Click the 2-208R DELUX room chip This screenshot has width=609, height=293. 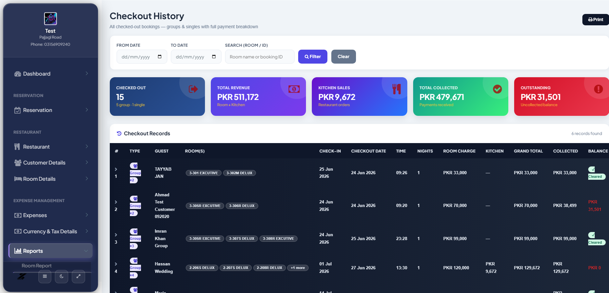pyautogui.click(x=270, y=268)
